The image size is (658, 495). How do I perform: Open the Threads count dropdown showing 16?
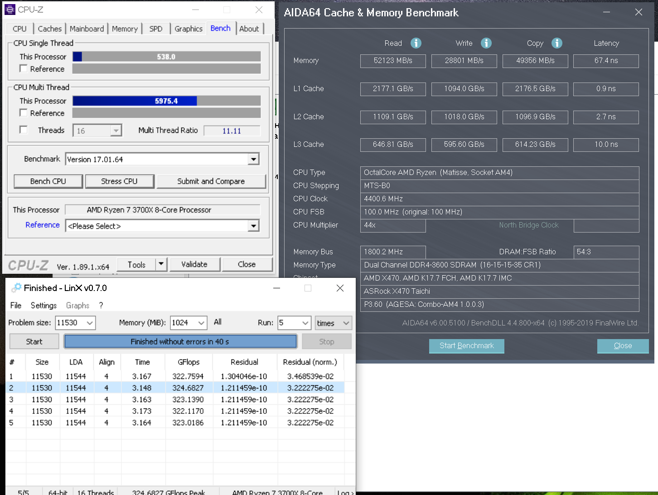coord(116,131)
